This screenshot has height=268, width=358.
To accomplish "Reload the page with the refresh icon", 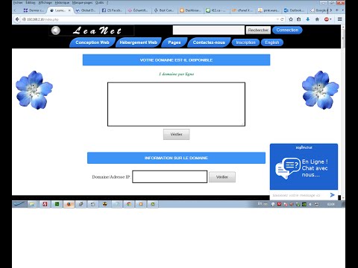I will [282, 19].
